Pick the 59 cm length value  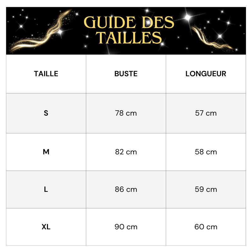(206, 189)
